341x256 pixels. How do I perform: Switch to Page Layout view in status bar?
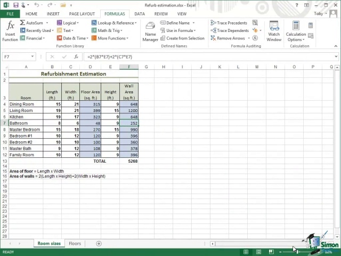click(258, 252)
